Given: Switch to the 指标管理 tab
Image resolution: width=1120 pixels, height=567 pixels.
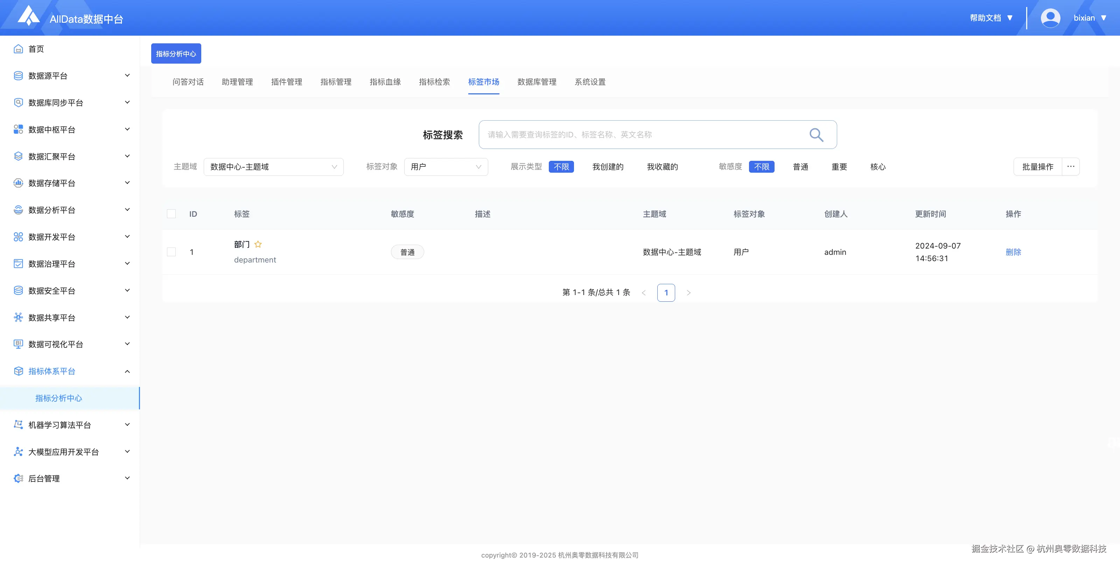Looking at the screenshot, I should [336, 82].
